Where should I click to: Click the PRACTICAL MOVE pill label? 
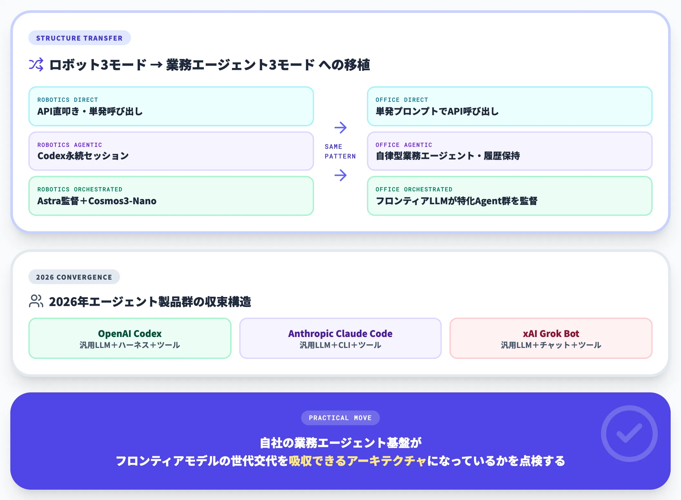click(x=340, y=418)
